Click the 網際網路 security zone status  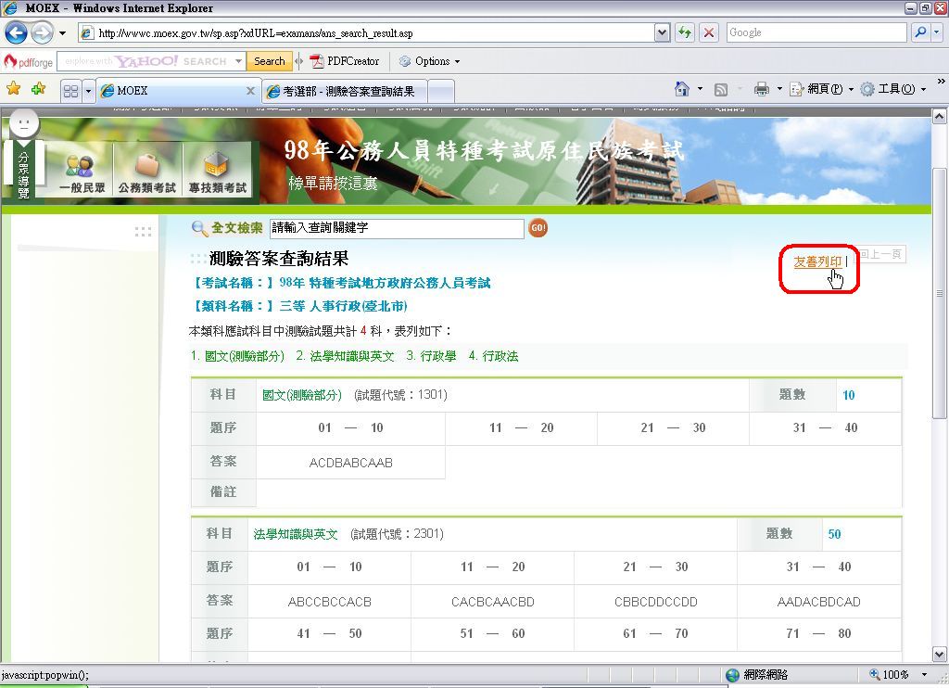pos(757,674)
